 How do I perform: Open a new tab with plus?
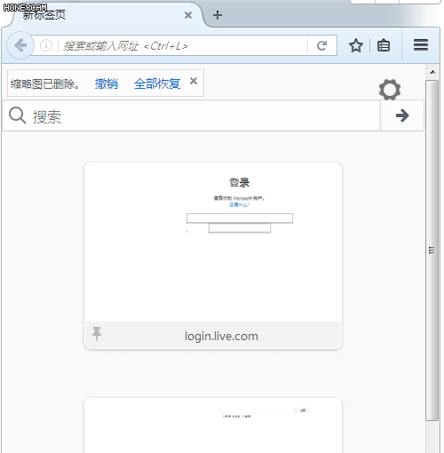coord(218,15)
